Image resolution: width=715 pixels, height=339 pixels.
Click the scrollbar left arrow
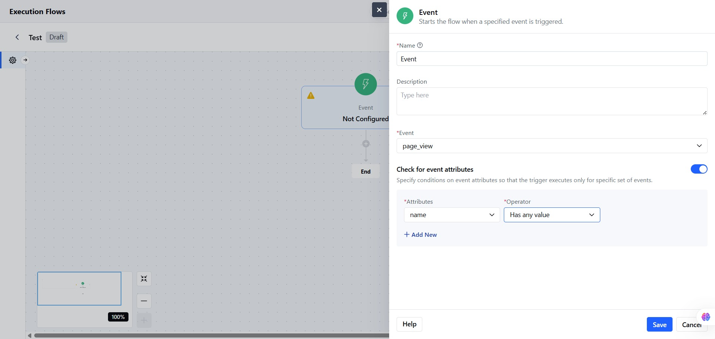tap(29, 335)
